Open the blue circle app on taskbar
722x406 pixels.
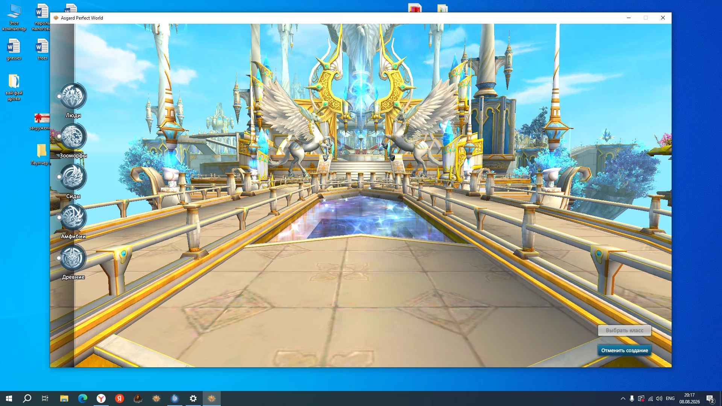pos(175,398)
